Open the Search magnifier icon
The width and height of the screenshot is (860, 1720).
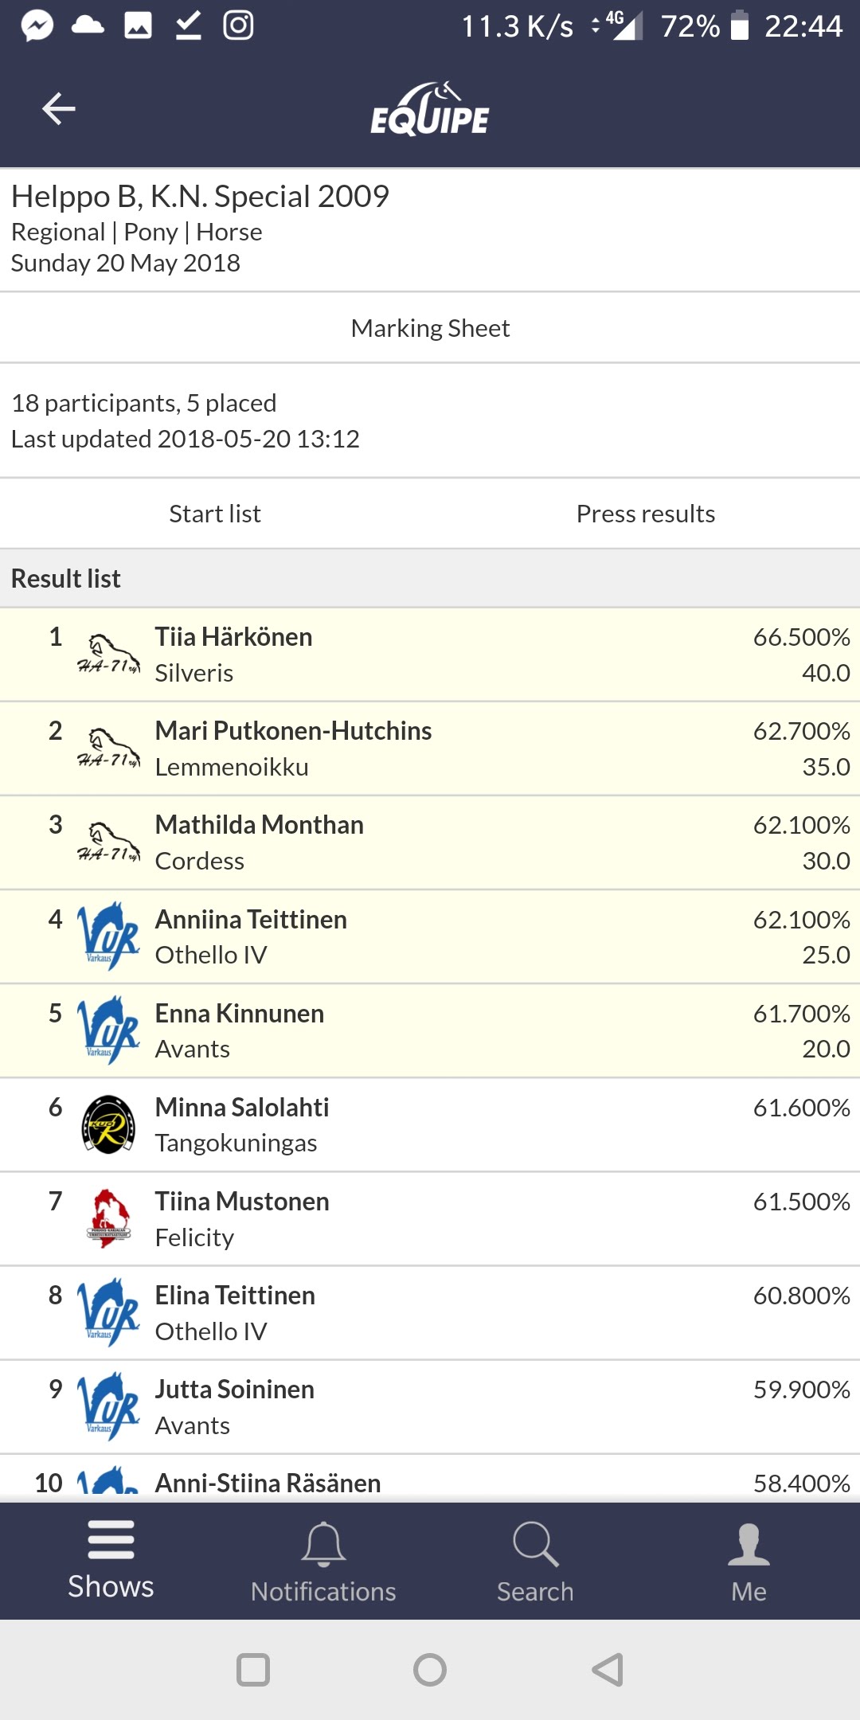tap(536, 1543)
